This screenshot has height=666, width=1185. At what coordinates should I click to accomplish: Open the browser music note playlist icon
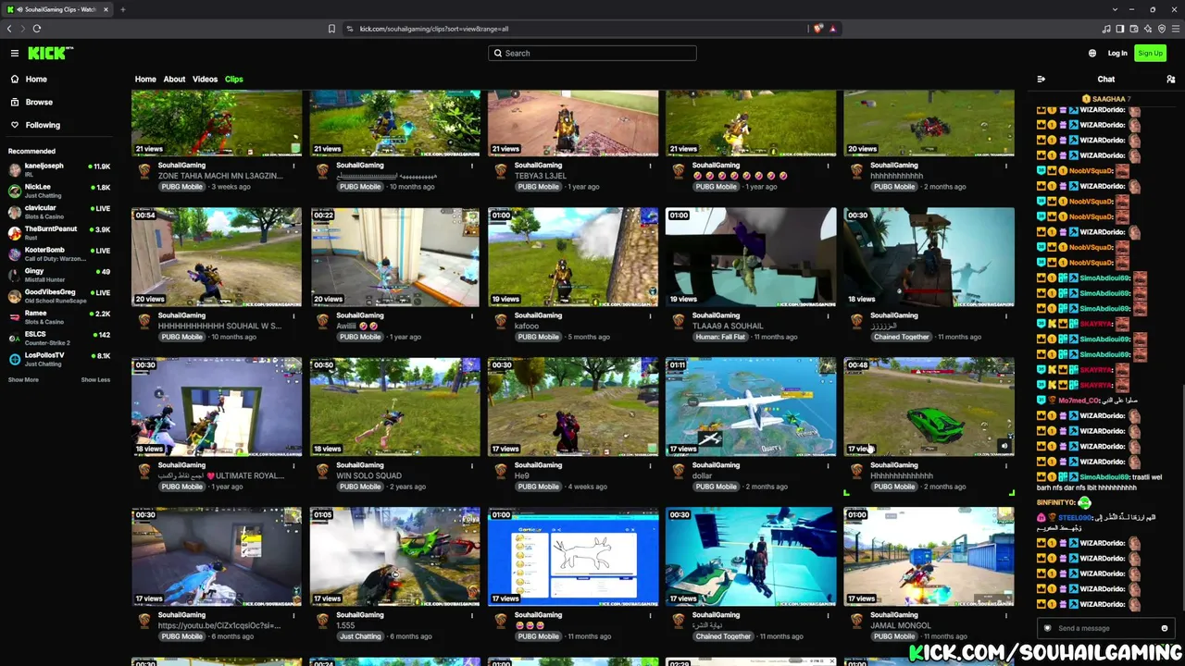(1106, 29)
